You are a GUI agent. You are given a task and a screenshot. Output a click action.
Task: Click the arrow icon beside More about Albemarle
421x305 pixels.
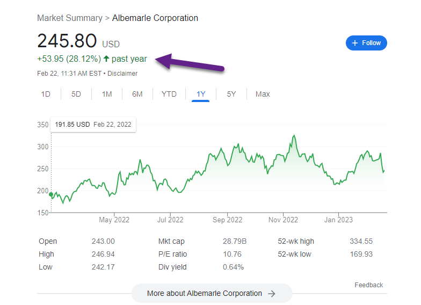tap(272, 293)
